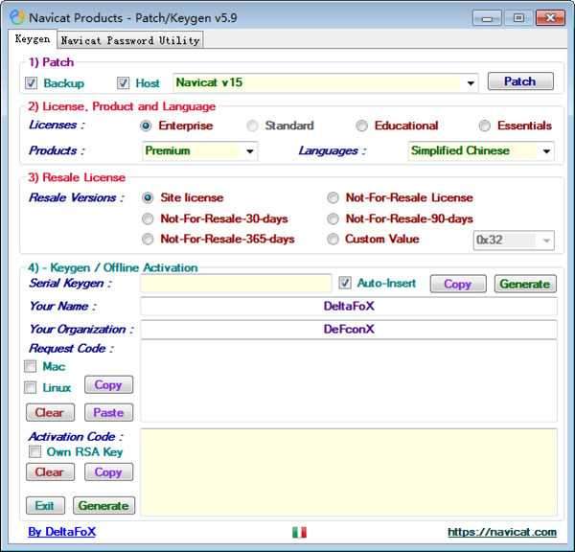This screenshot has height=552, width=575.
Task: Switch to Navicat Password Utility tab
Action: (129, 40)
